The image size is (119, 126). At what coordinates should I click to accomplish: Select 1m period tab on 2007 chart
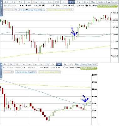28,2
